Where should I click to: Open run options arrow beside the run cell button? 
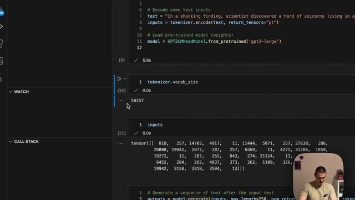click(x=125, y=79)
